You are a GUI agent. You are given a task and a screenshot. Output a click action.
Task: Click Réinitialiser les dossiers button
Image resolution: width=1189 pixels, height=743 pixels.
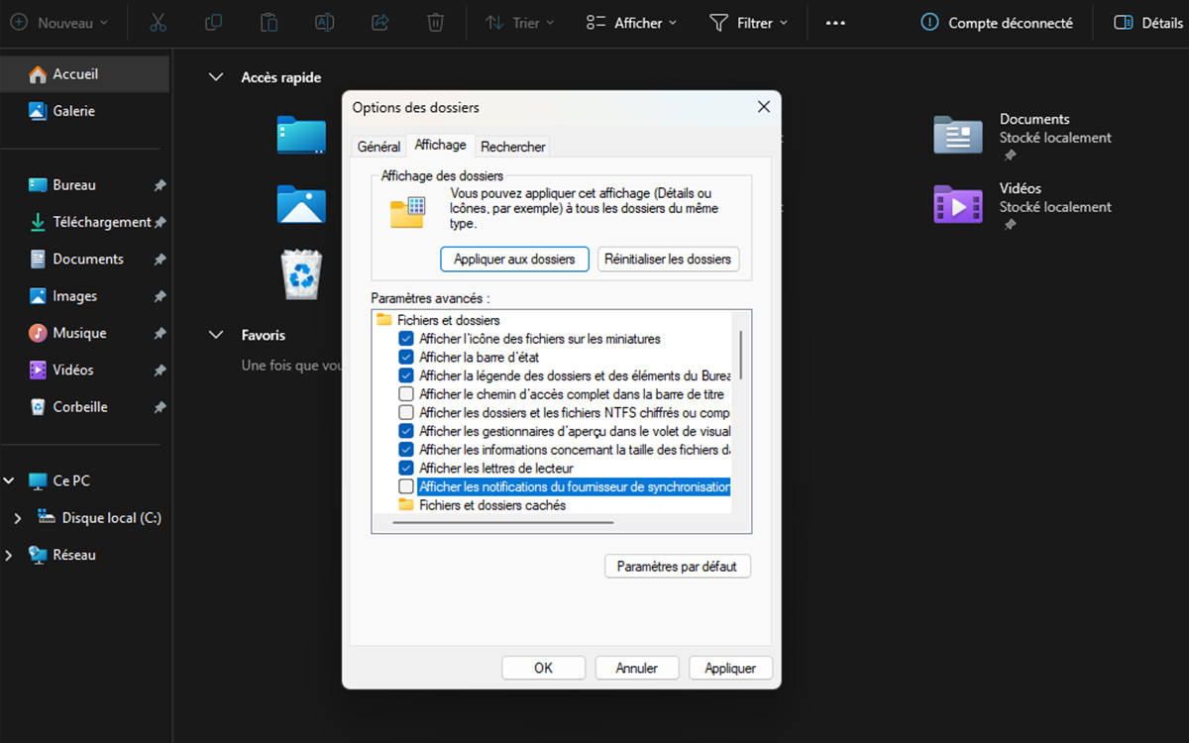pos(668,260)
